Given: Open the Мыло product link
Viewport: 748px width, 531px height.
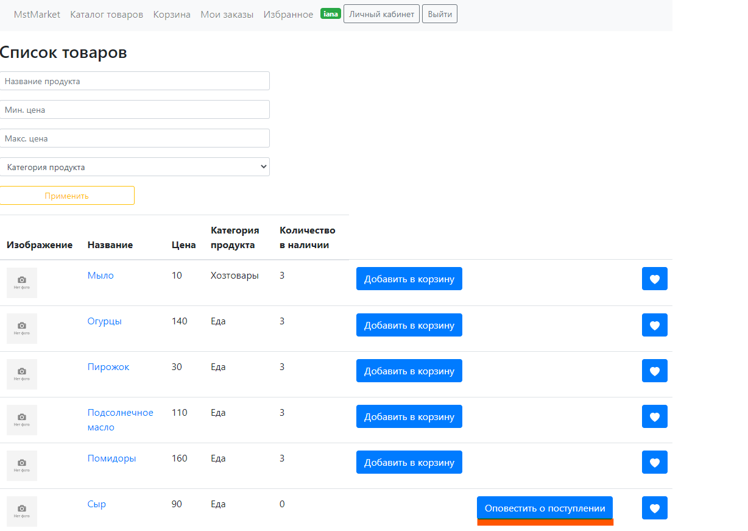Looking at the screenshot, I should (101, 276).
